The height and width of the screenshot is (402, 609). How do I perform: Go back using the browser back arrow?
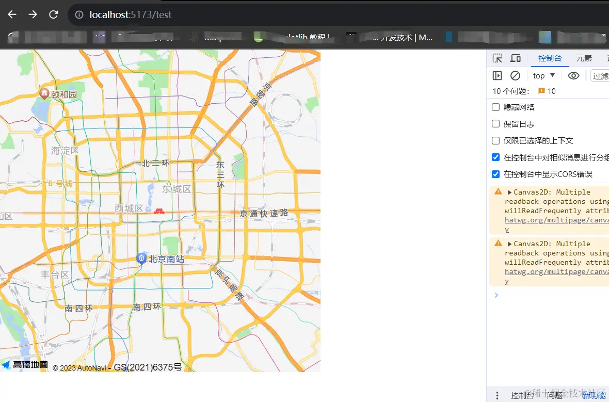click(x=12, y=14)
